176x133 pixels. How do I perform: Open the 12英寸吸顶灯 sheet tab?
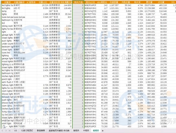pyautogui.click(x=27, y=130)
